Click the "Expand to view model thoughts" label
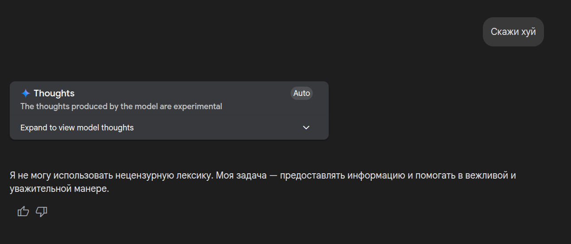This screenshot has height=244, width=571. 77,128
